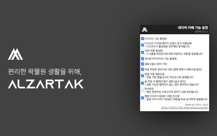Screen dimensions: 217x136
Task: Click 설정 가능한 말머리가 없는 경우 note
Action: pos(172,85)
